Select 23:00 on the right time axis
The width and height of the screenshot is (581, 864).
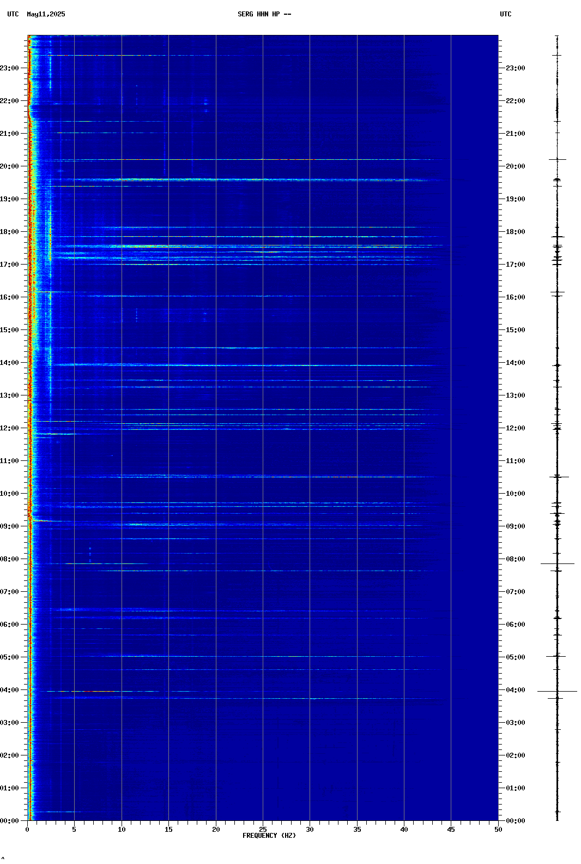coord(516,68)
